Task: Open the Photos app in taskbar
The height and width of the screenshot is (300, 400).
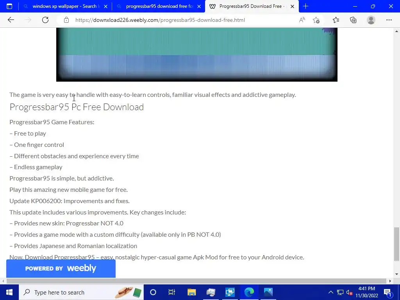Action: (x=268, y=292)
